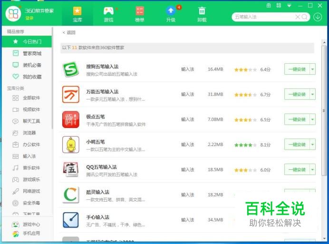The image size is (329, 244).
Task: Expand install options for 极点五笔
Action: click(313, 119)
